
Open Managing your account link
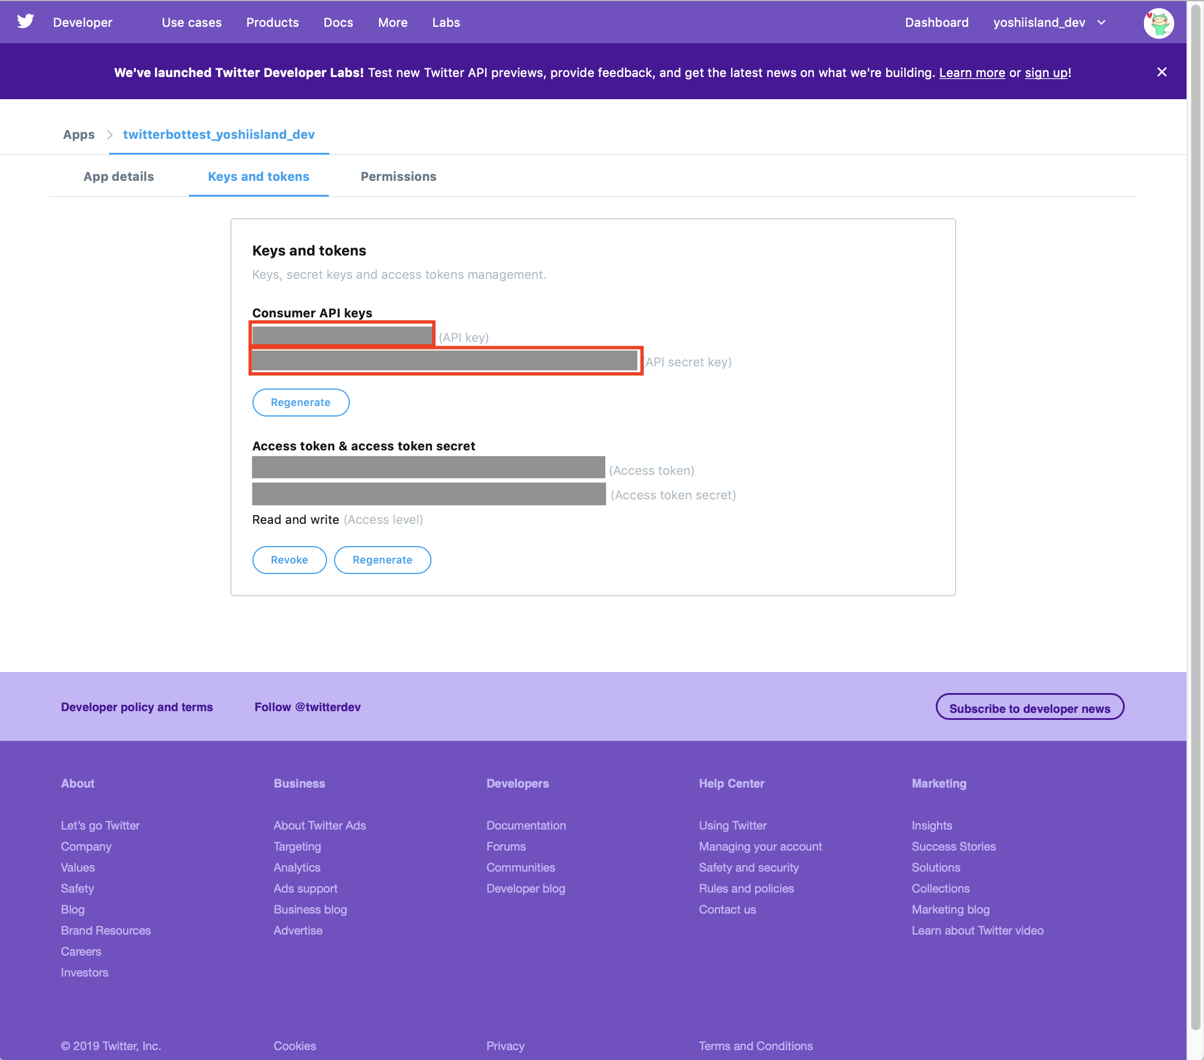pyautogui.click(x=760, y=846)
